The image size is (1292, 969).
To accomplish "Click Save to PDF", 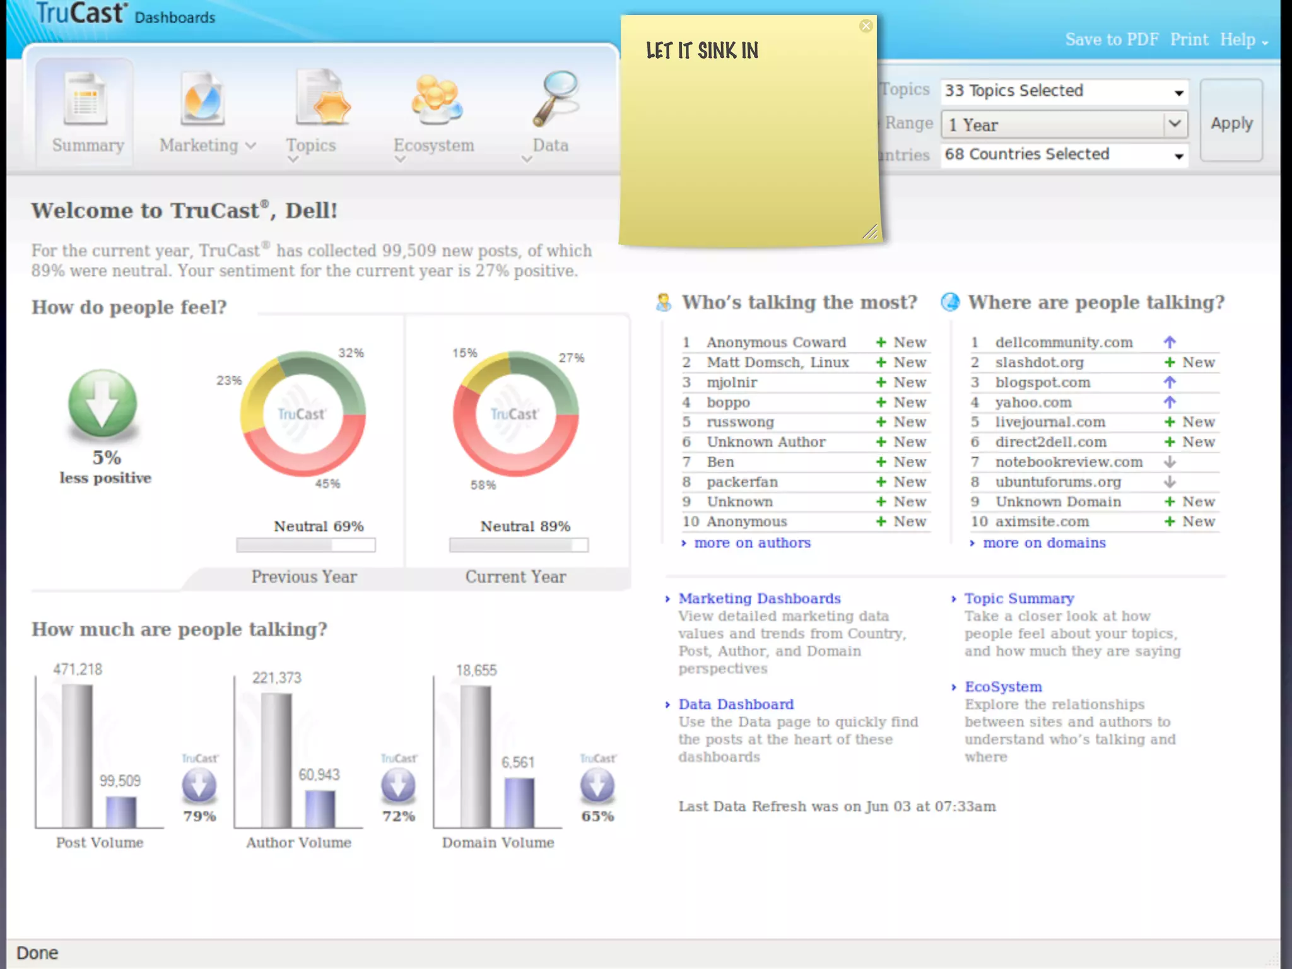I will (1112, 40).
